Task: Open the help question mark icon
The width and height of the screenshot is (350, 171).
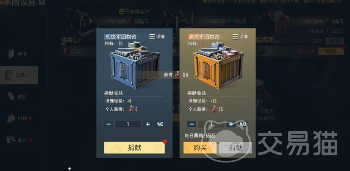Action: (42, 2)
